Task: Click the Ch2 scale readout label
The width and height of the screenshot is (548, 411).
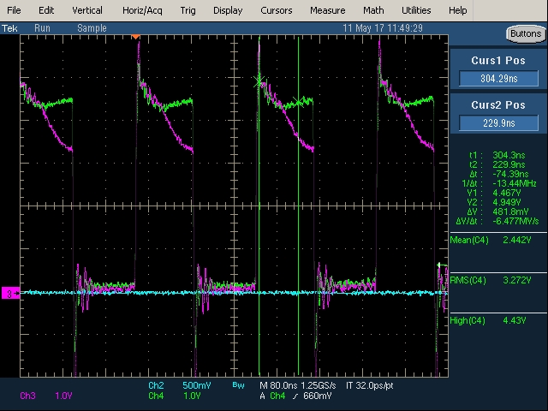Action: 156,385
